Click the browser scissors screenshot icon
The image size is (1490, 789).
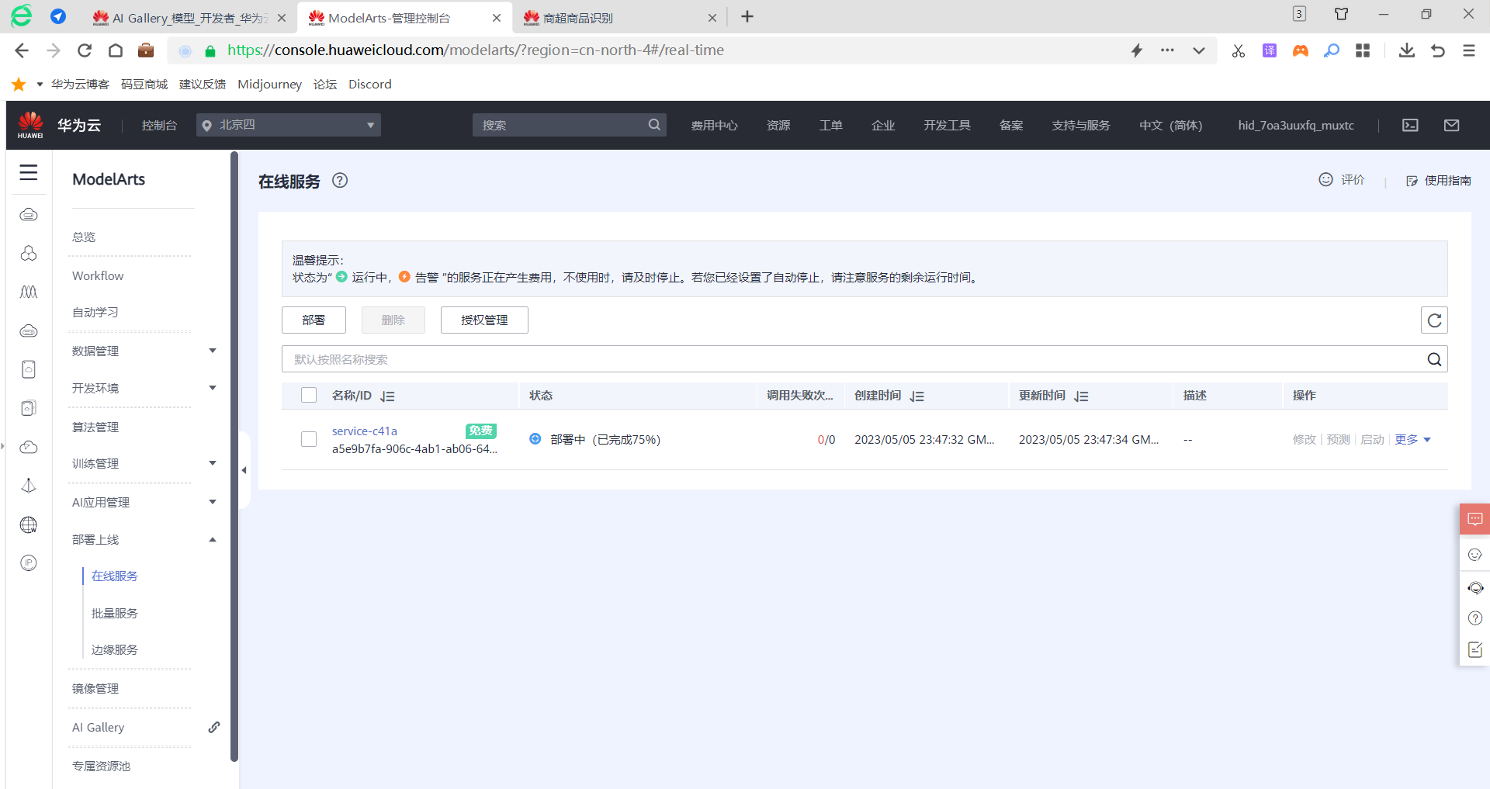pos(1238,50)
